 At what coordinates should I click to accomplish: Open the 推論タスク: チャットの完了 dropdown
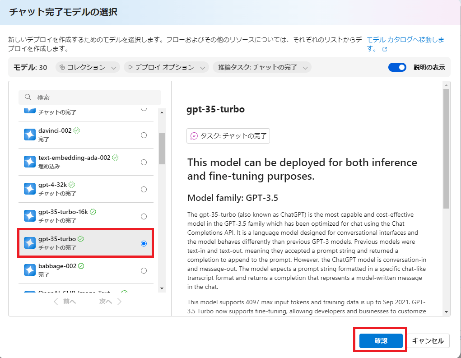[262, 67]
